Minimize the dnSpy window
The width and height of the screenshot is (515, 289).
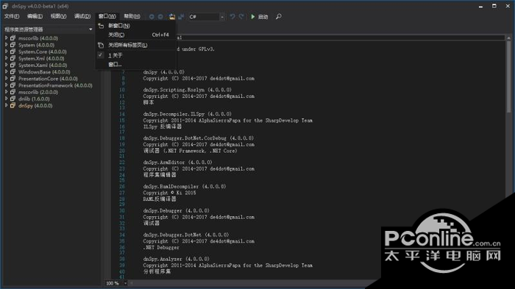tap(480, 6)
